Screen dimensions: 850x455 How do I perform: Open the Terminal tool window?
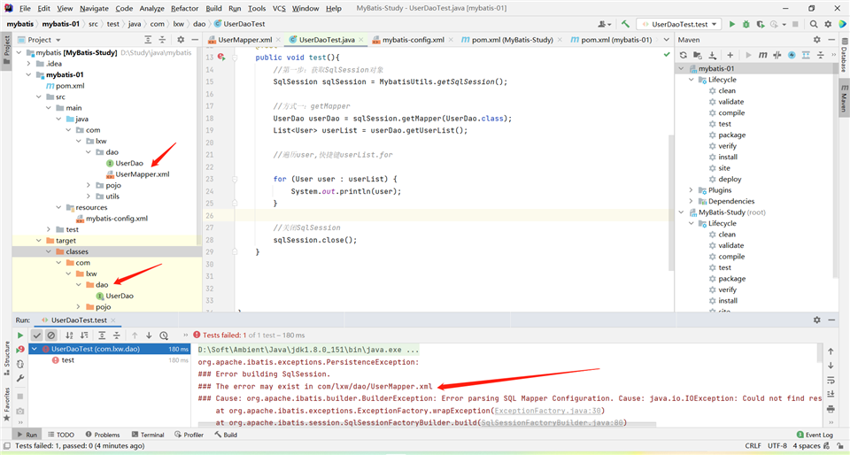(148, 435)
